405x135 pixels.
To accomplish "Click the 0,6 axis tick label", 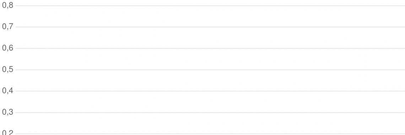I will (x=7, y=48).
